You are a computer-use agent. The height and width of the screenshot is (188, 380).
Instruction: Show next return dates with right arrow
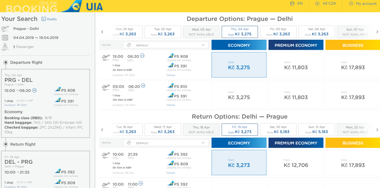point(377,130)
